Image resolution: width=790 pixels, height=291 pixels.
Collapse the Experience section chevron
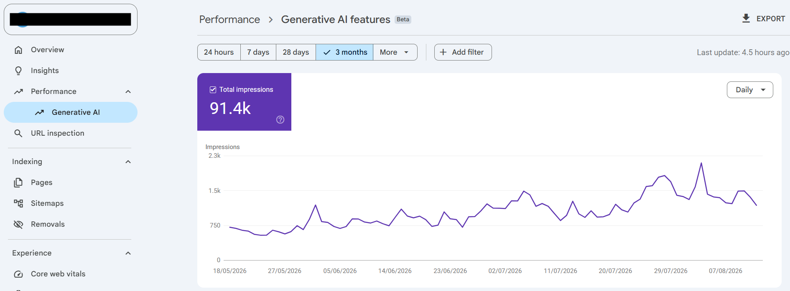pyautogui.click(x=128, y=253)
